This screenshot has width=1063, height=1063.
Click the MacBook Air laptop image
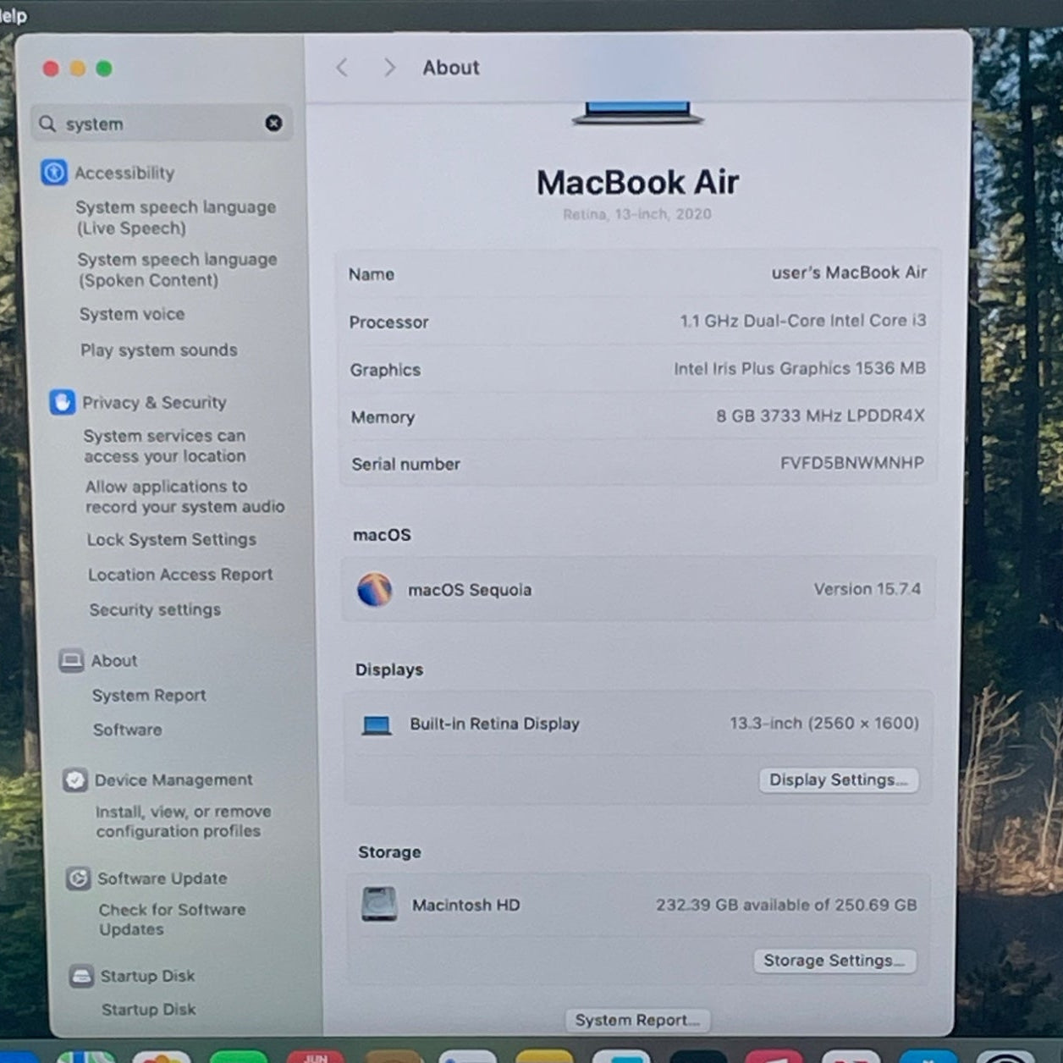tap(637, 113)
